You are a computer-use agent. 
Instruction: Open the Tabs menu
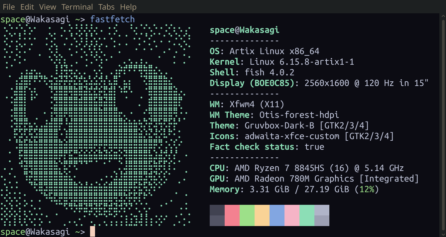pos(106,7)
